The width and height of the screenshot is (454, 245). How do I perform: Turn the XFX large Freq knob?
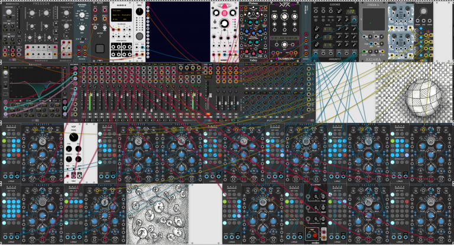284,17
